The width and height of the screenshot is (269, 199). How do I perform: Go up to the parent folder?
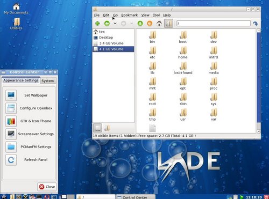tap(140, 24)
